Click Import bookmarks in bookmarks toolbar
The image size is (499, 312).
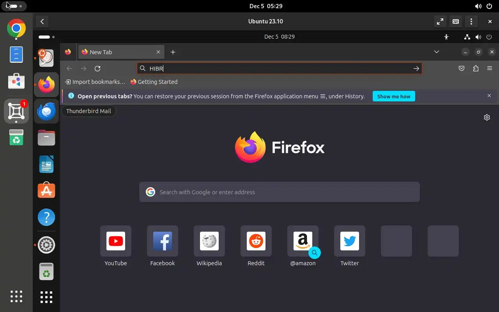pos(95,82)
